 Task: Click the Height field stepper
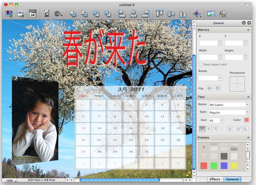point(245,57)
